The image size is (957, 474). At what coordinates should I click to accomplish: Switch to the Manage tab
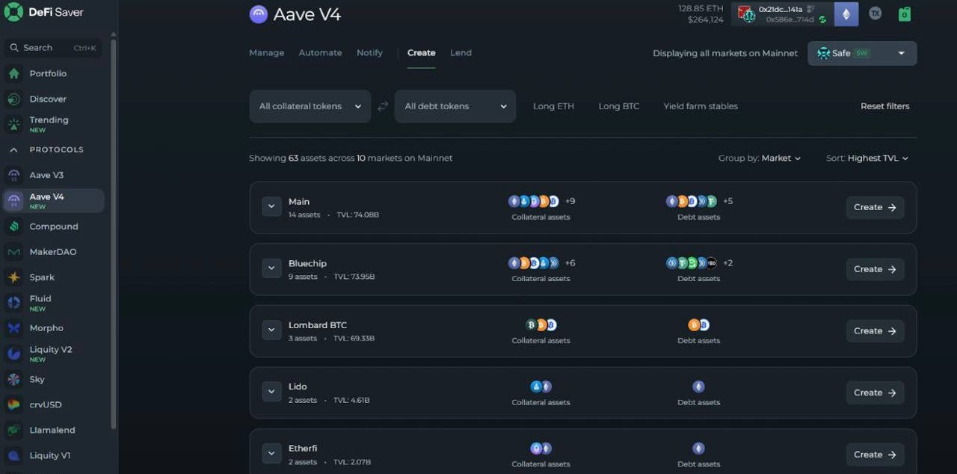(x=266, y=53)
